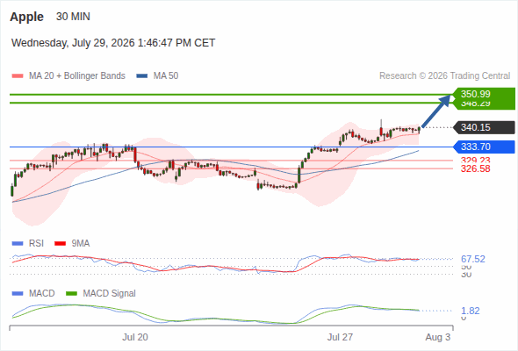Click the 326.58 red support label

[x=475, y=169]
